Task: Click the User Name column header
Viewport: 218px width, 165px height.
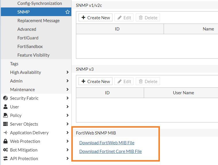Action: [x=183, y=93]
